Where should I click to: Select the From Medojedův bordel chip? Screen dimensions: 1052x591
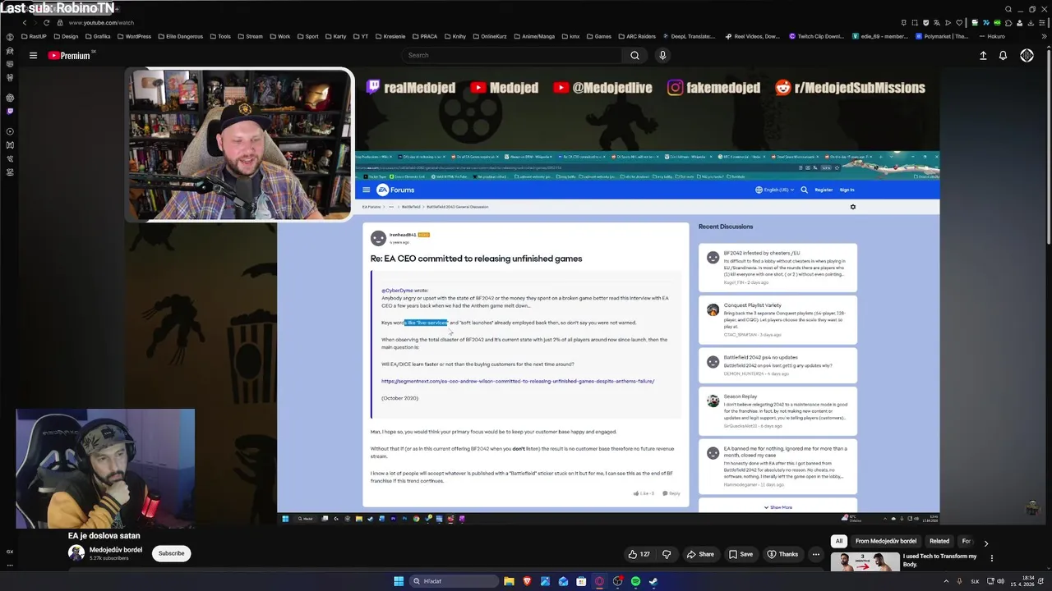(x=886, y=541)
